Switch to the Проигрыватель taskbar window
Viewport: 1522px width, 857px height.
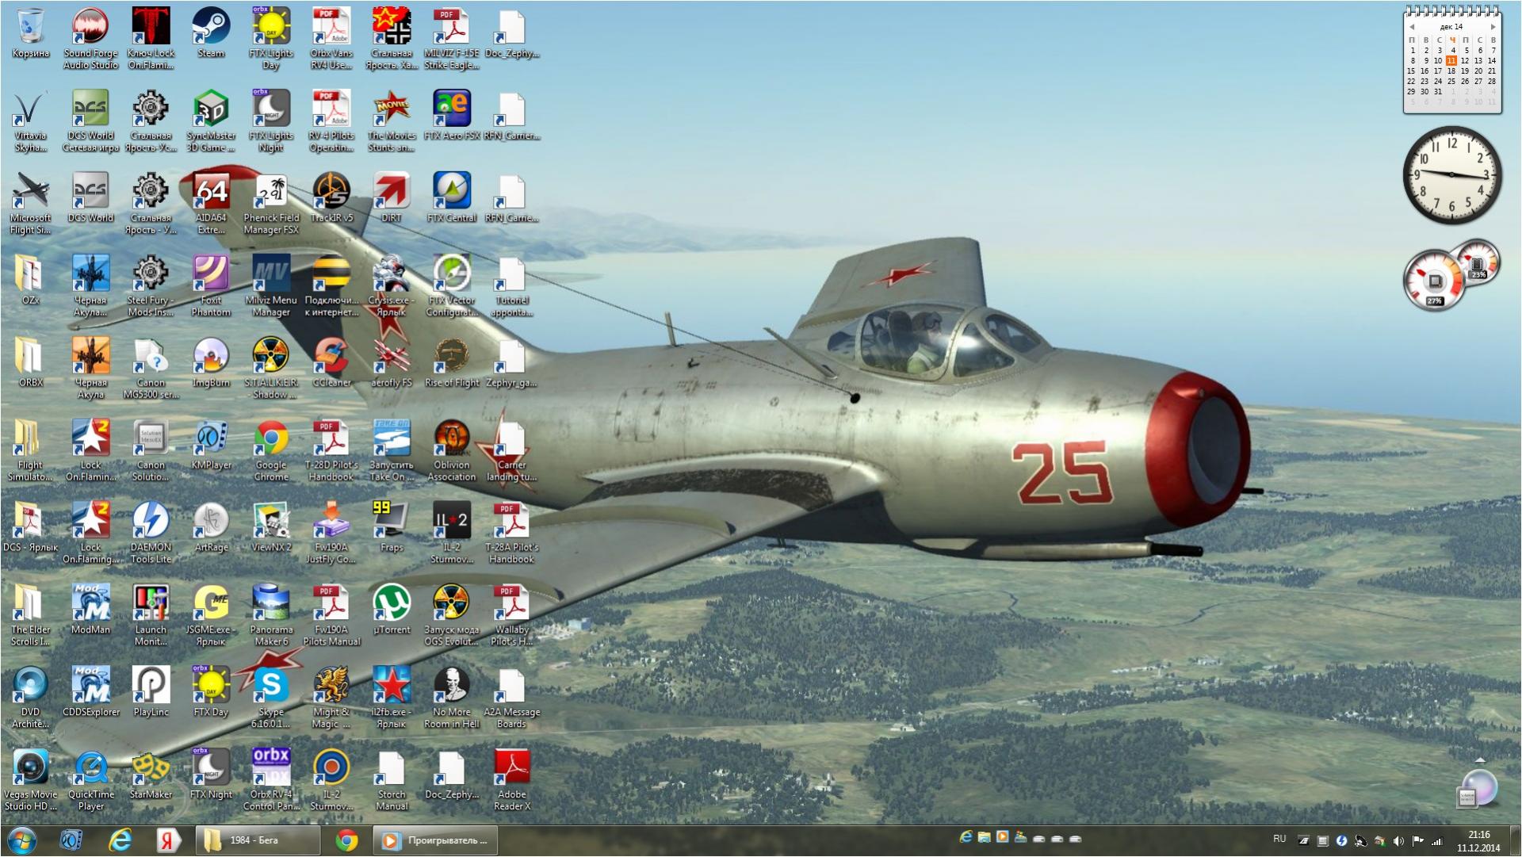click(x=435, y=840)
